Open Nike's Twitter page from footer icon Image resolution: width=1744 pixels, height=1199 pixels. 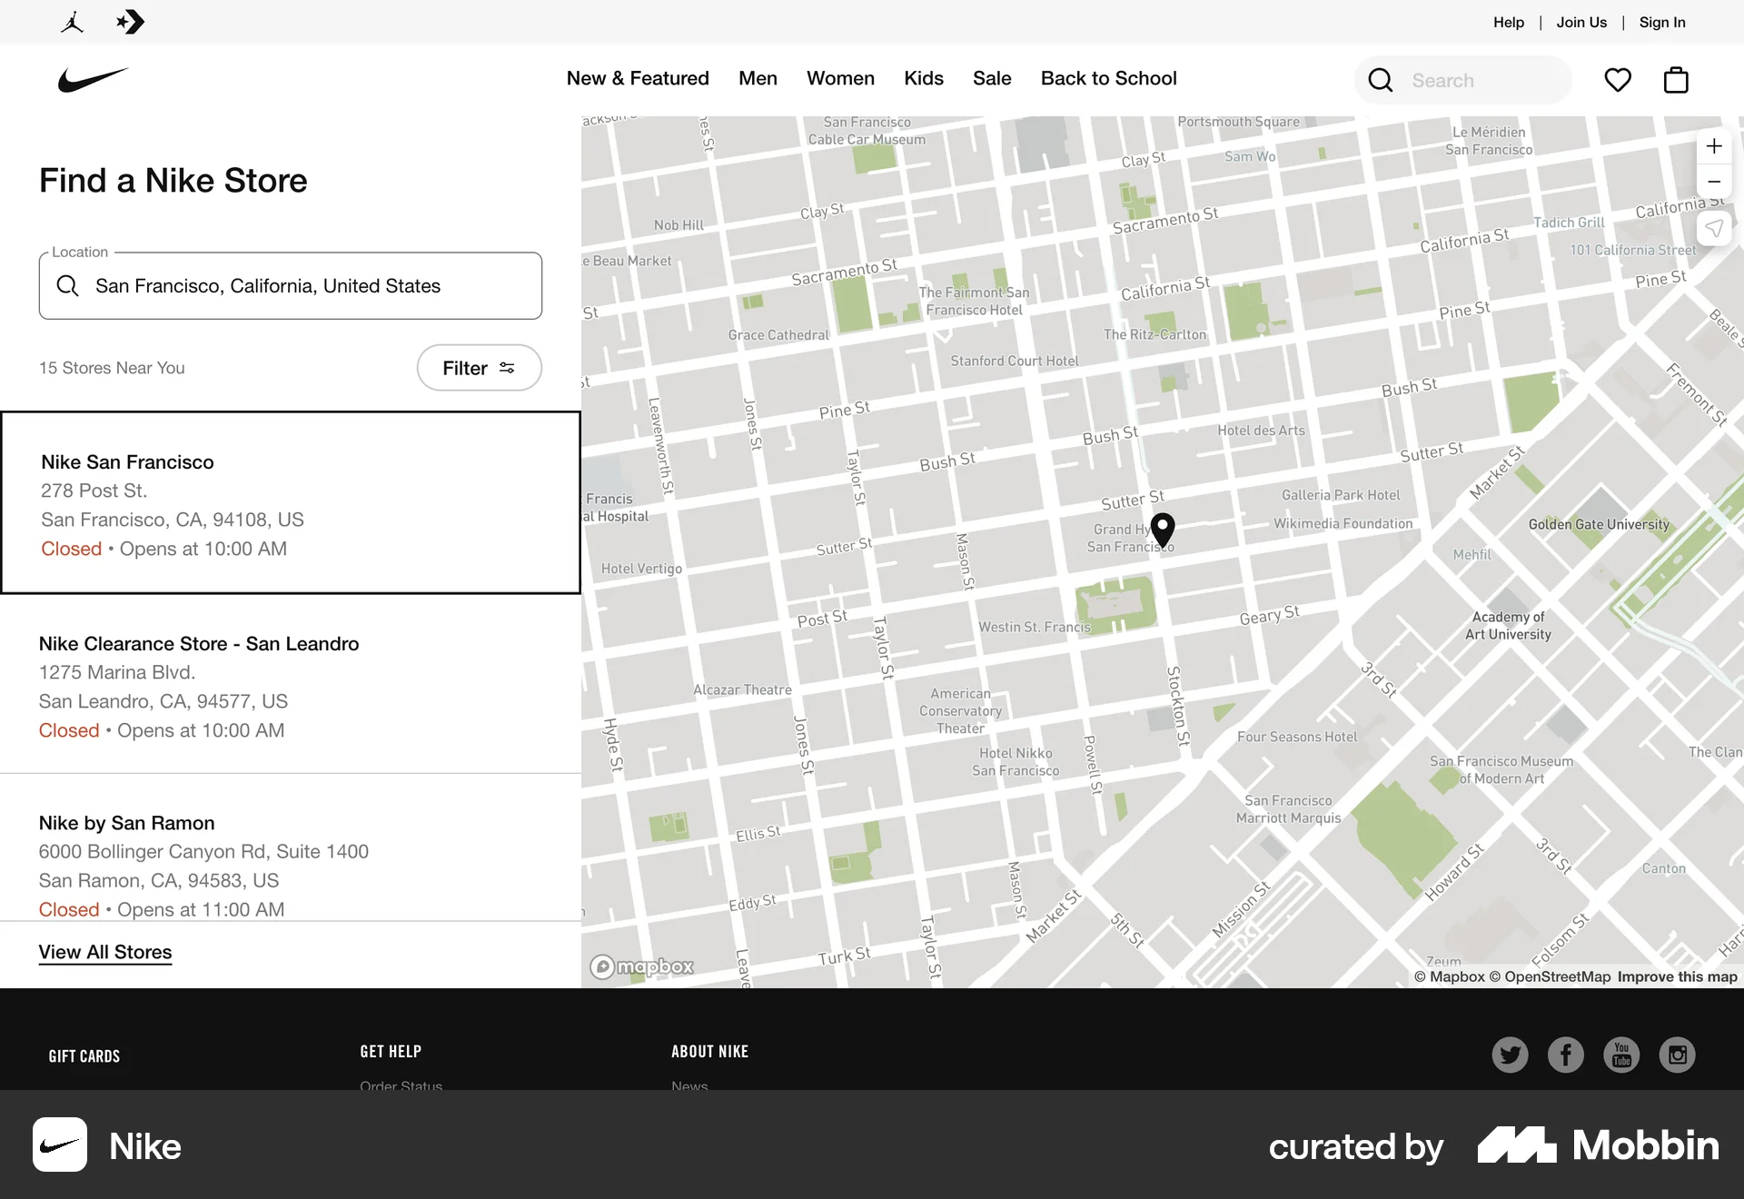click(x=1510, y=1055)
